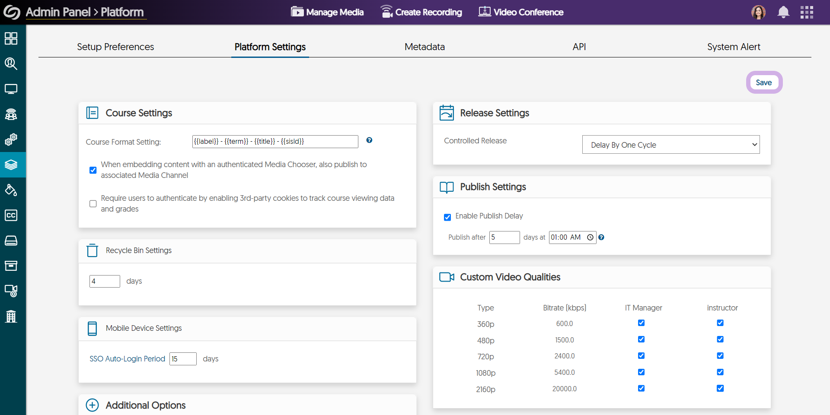Image resolution: width=830 pixels, height=415 pixels.
Task: Click the Publish Settings book icon
Action: [x=447, y=187]
